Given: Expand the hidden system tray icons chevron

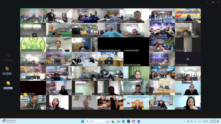Looking at the screenshot, I should pyautogui.click(x=184, y=121).
